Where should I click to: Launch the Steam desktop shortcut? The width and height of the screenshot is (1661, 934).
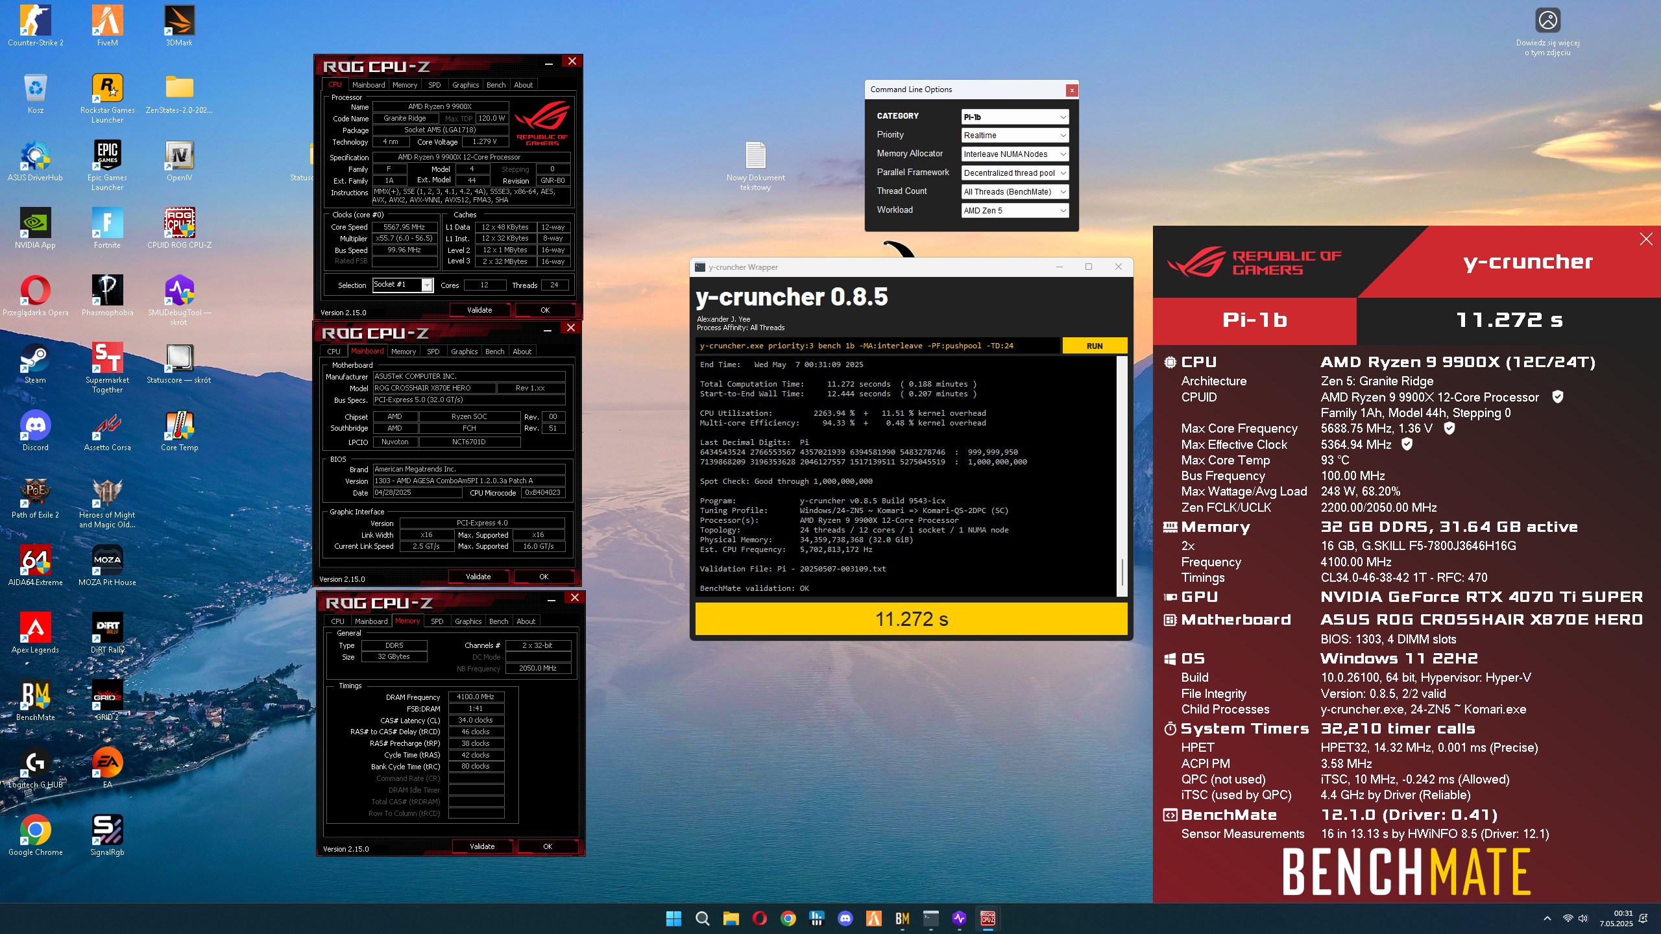tap(35, 363)
